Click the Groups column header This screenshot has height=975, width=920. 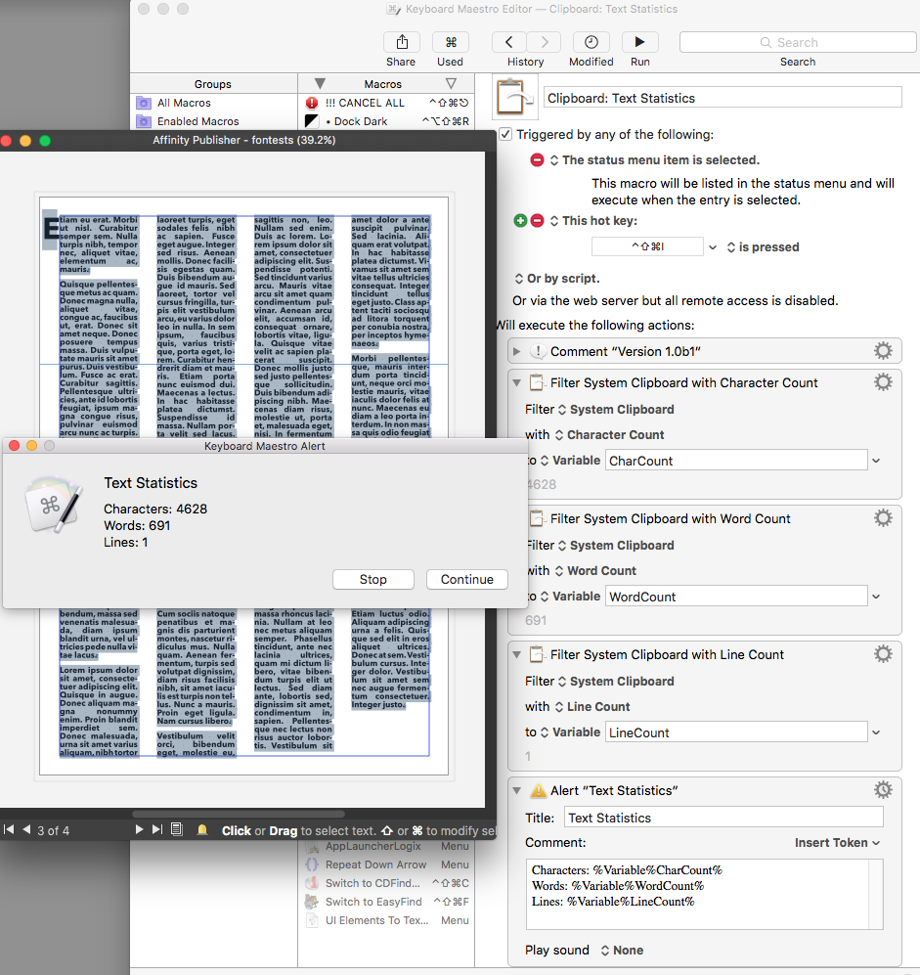pyautogui.click(x=213, y=84)
